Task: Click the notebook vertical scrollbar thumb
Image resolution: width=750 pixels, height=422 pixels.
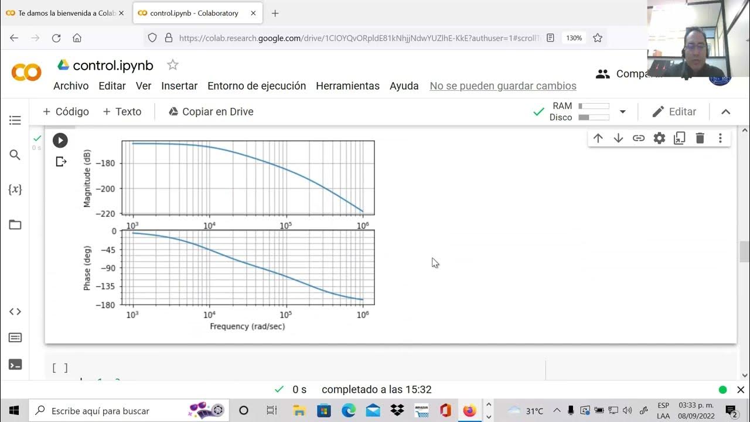Action: click(x=744, y=251)
